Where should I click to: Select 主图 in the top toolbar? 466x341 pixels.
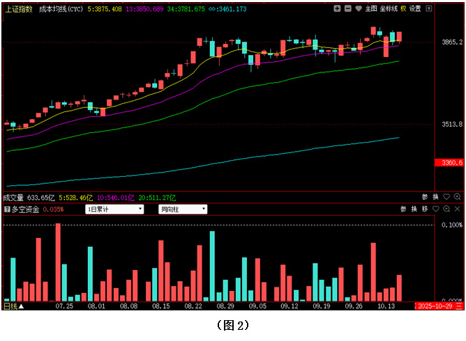click(371, 8)
